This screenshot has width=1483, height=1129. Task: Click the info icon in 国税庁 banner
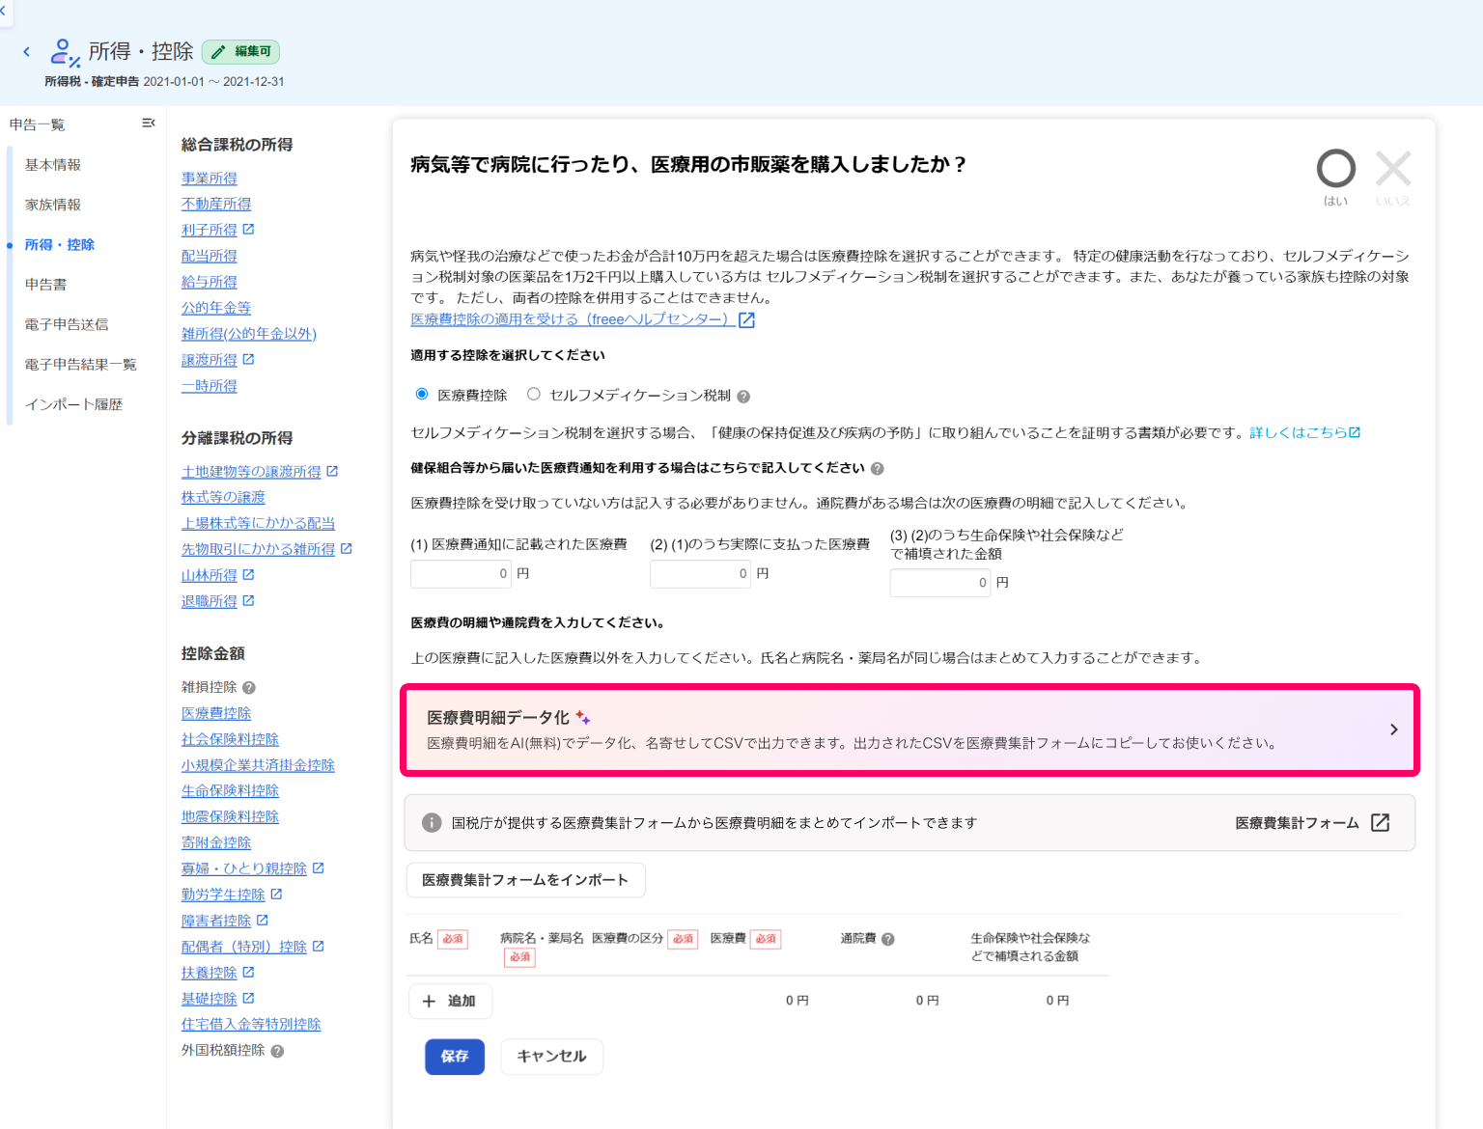coord(432,823)
